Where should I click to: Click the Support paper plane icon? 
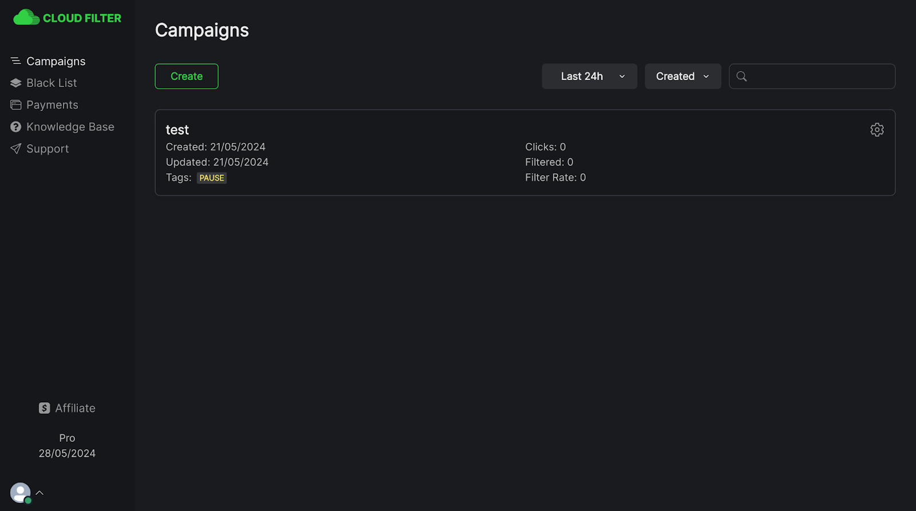[x=16, y=149]
